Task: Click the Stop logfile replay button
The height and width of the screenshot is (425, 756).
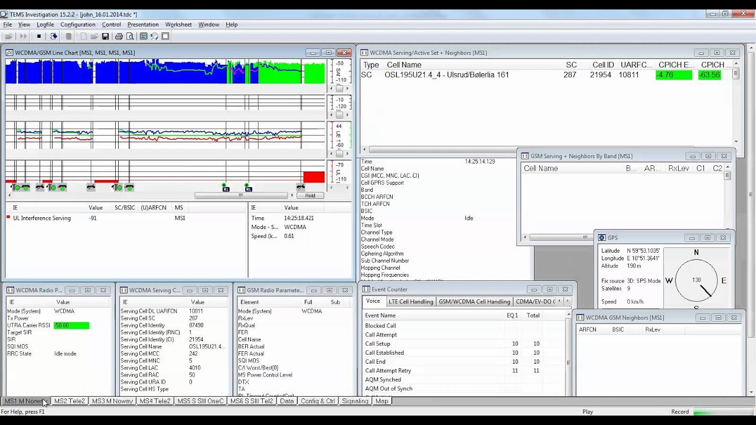Action: pyautogui.click(x=39, y=37)
